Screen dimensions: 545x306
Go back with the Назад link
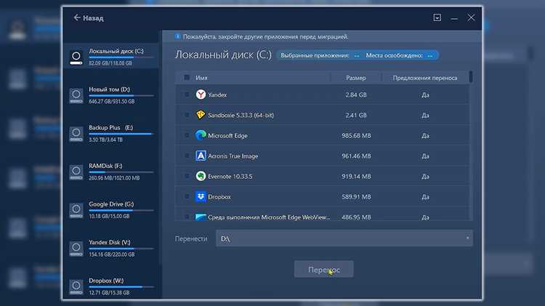pos(89,17)
